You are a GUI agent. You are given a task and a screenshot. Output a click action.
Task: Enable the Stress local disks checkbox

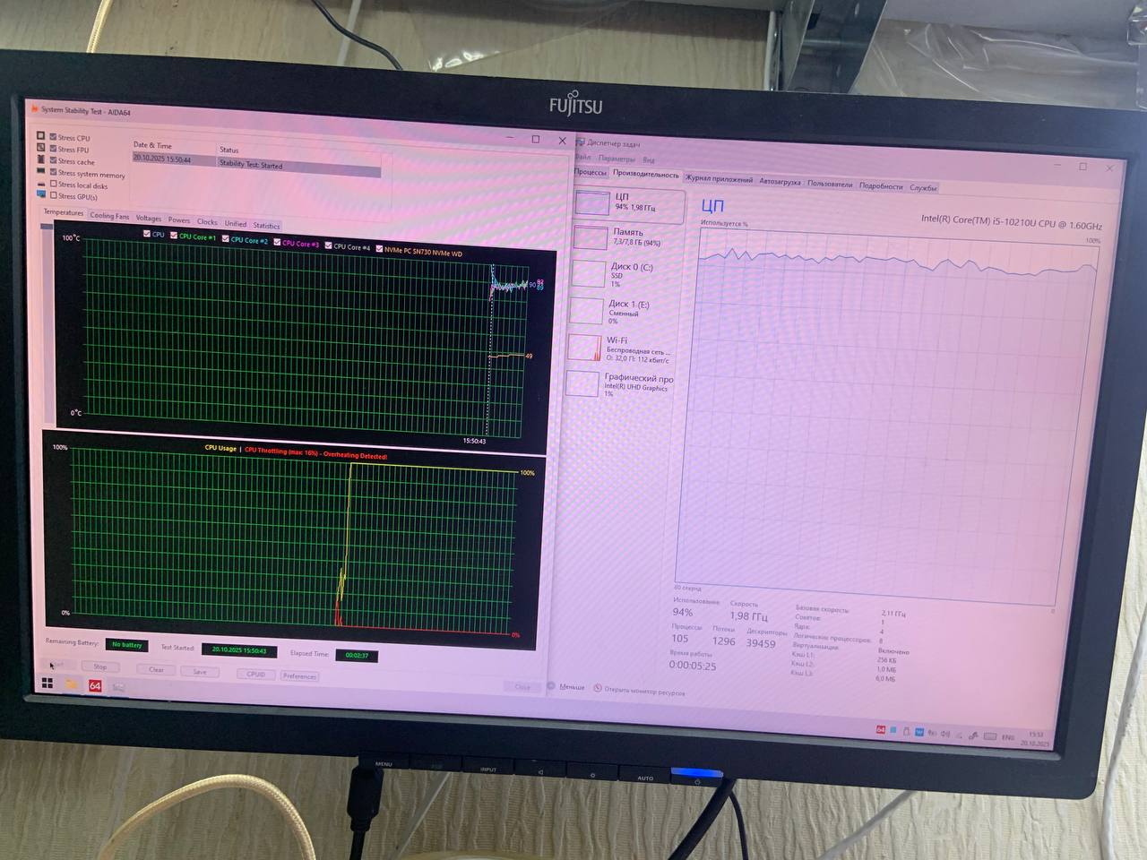click(x=54, y=185)
